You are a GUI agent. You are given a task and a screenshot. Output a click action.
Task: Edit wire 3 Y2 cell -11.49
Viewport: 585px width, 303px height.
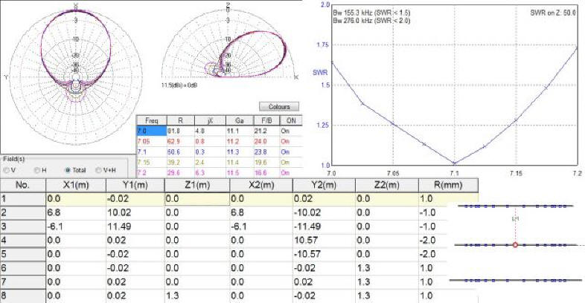coord(325,227)
